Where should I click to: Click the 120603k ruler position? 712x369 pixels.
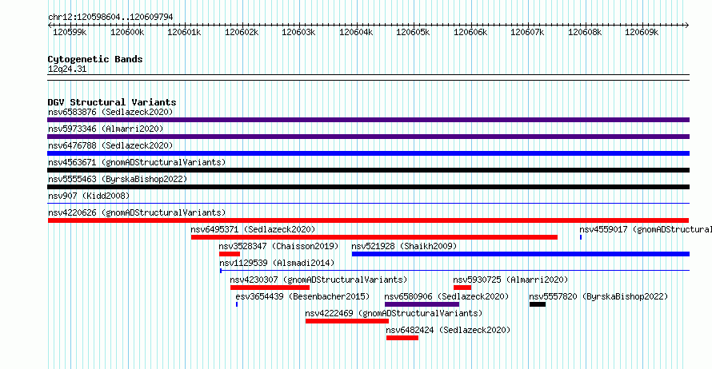(x=298, y=32)
